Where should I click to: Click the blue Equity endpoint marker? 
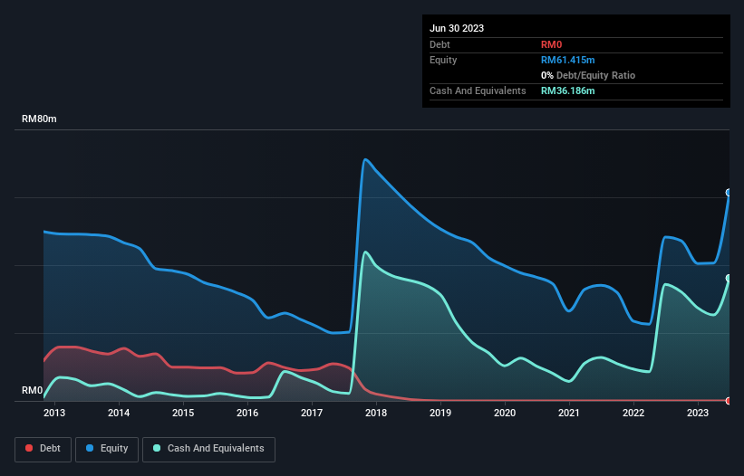(x=729, y=192)
